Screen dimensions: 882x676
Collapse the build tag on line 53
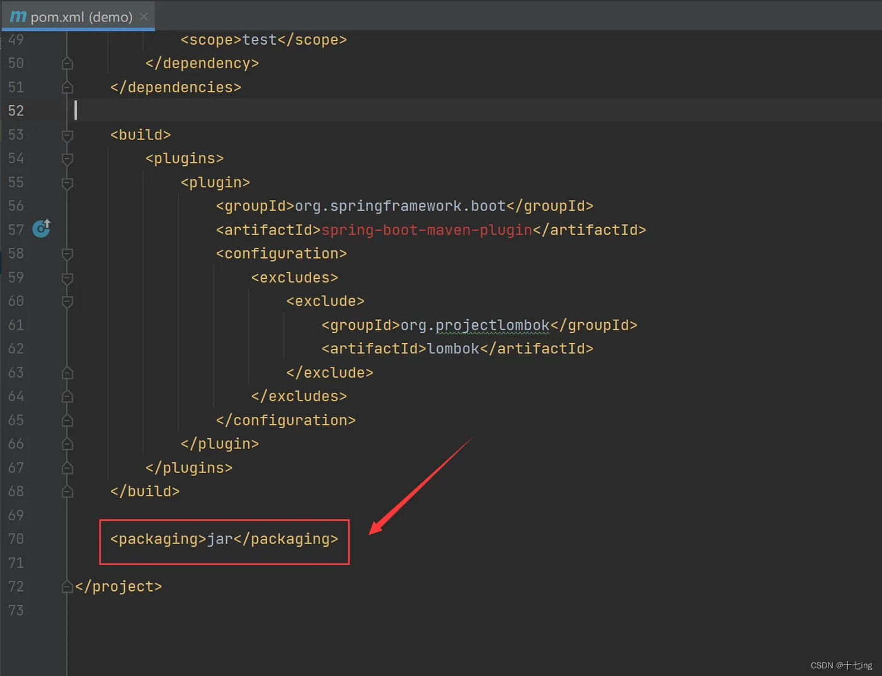(x=67, y=135)
